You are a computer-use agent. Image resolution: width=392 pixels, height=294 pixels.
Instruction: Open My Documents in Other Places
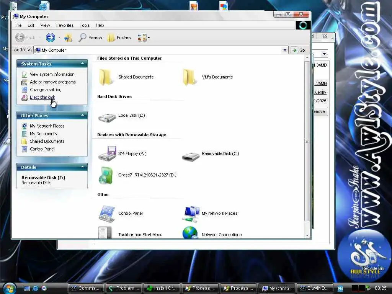coord(43,134)
